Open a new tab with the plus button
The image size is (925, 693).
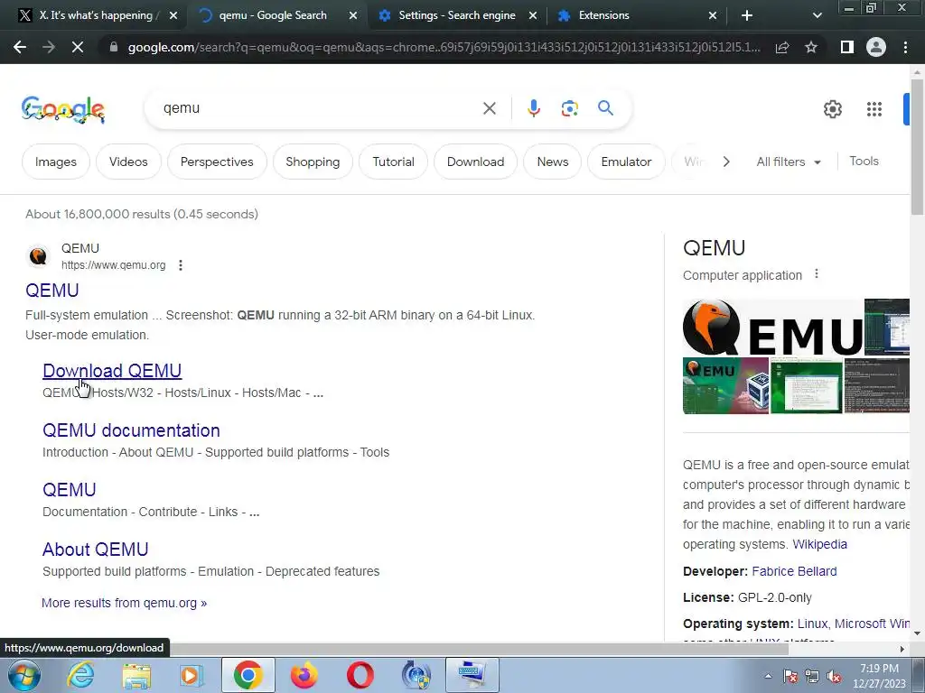747,15
